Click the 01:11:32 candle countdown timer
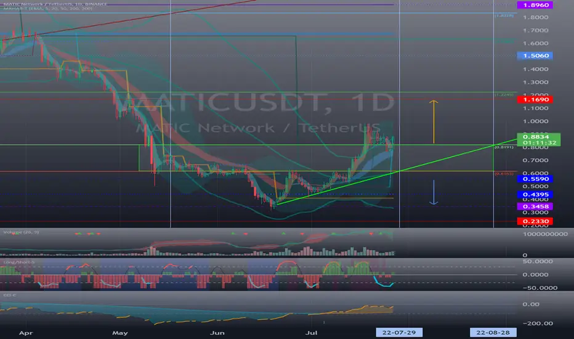This screenshot has width=574, height=339. pyautogui.click(x=538, y=142)
